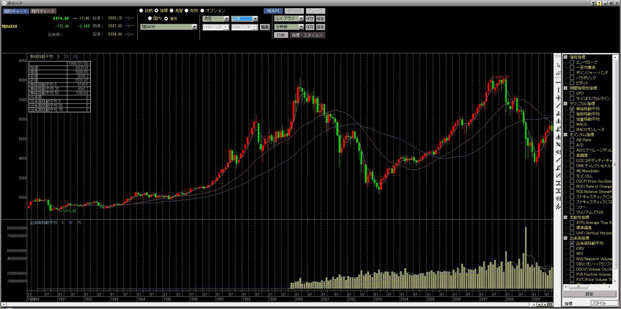Select the arrow pointer tool in drawing toolbar
This screenshot has height=309, width=621.
(x=558, y=66)
